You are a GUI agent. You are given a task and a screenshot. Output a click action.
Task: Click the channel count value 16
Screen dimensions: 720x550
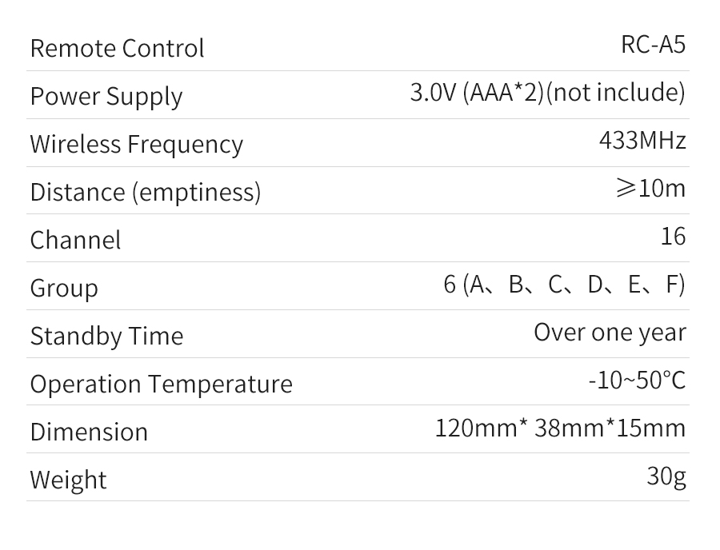pos(673,237)
